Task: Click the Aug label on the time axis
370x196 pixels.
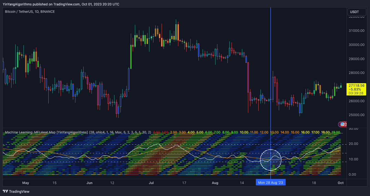Action: (215, 183)
